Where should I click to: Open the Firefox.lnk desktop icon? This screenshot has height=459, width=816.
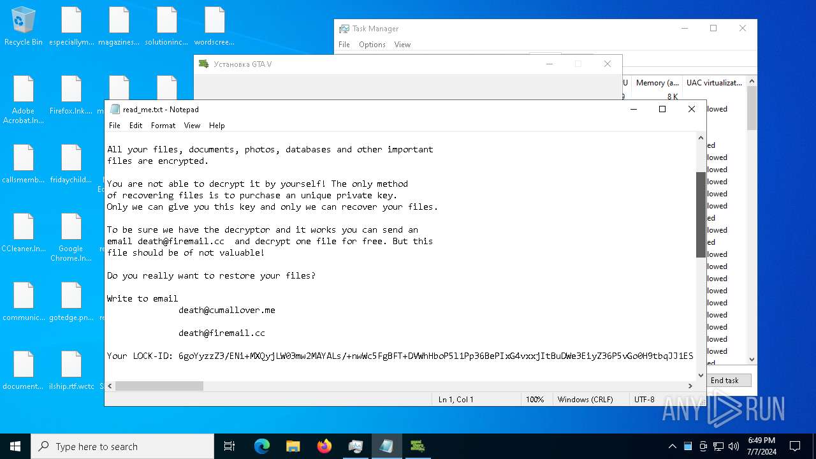coord(71,95)
